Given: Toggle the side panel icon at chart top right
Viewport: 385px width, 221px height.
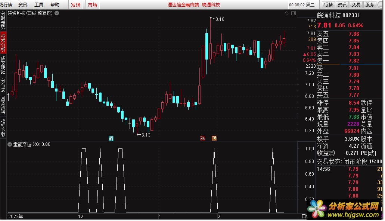Looking at the screenshot, I should [x=294, y=13].
